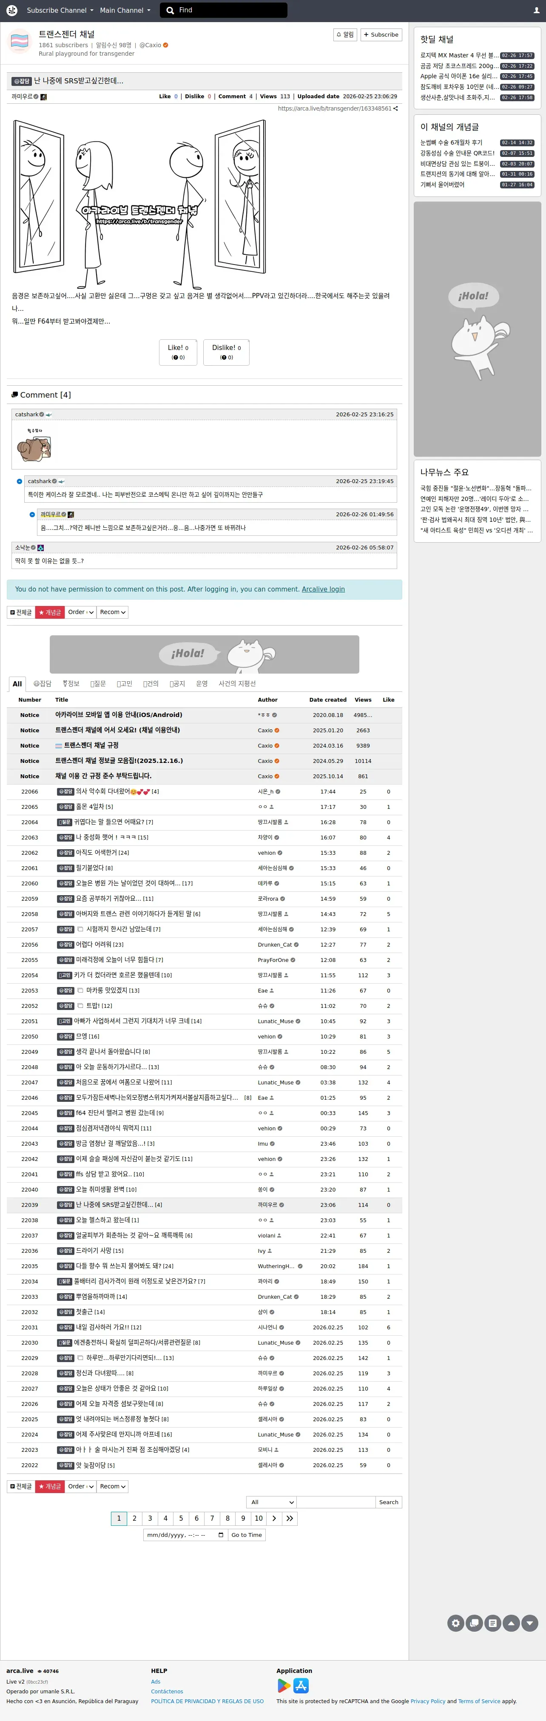Click reply icon on catshark's 23:19:45 comment

pyautogui.click(x=20, y=481)
